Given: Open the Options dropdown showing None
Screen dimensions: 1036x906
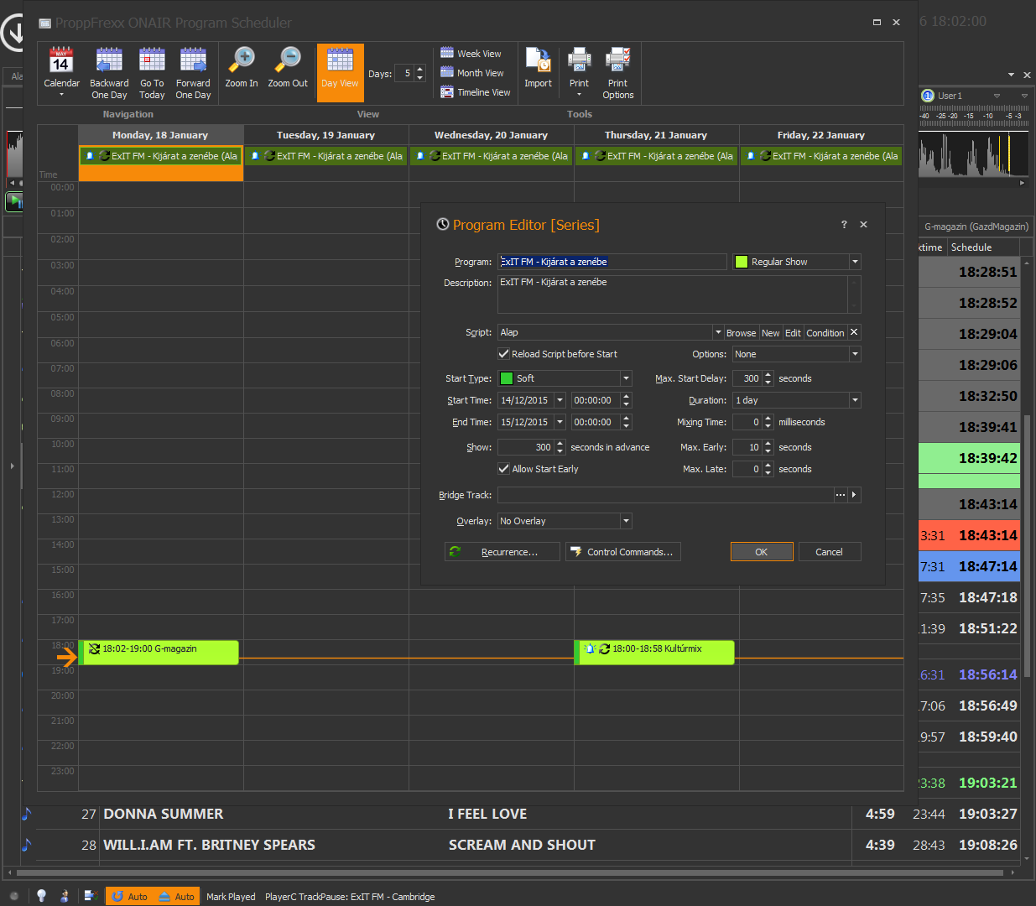Looking at the screenshot, I should (x=855, y=354).
